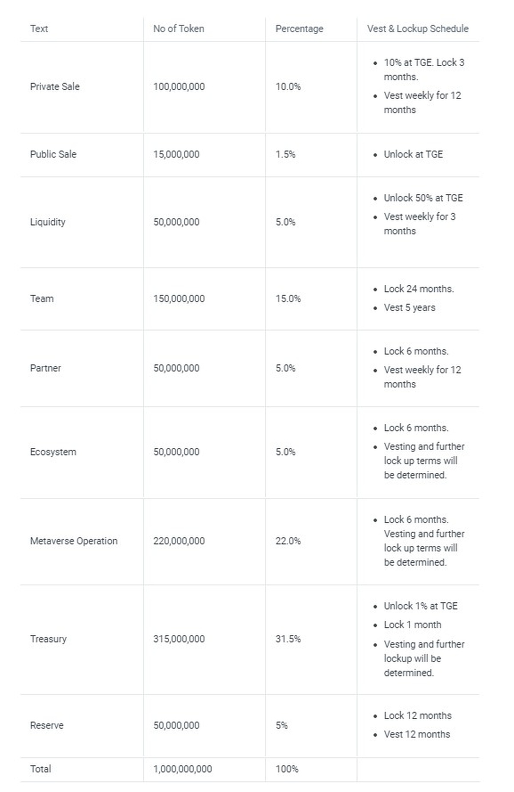Select the "Private Sale" row label
The width and height of the screenshot is (514, 792).
click(x=55, y=87)
